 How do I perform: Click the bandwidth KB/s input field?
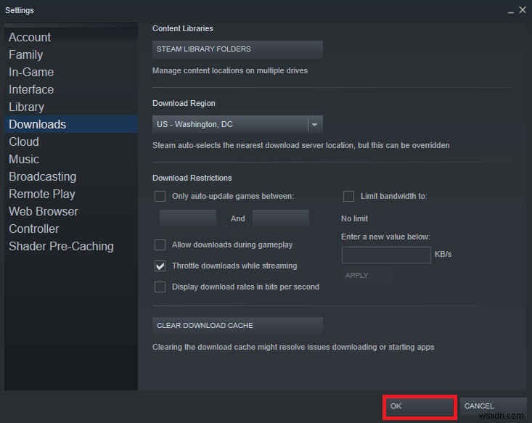pos(386,255)
